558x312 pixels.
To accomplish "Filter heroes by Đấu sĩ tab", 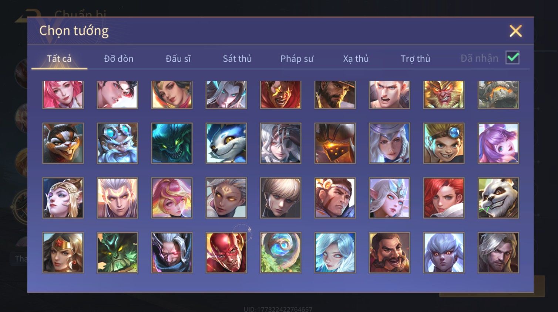I will [178, 58].
